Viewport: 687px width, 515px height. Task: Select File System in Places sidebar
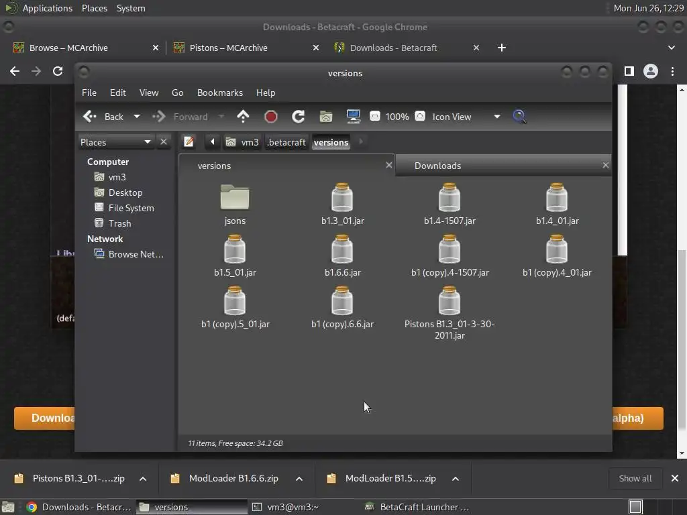coord(131,208)
